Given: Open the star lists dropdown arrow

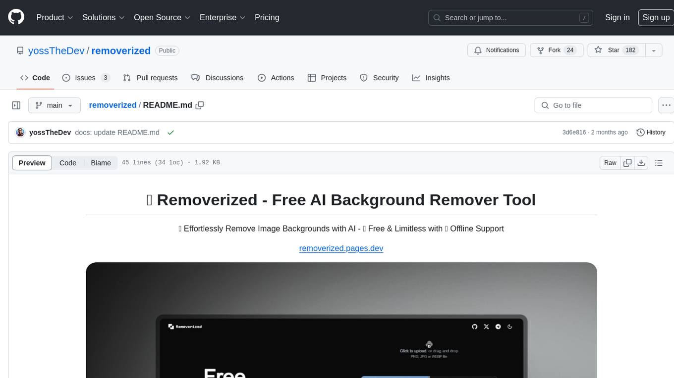Looking at the screenshot, I should [x=654, y=50].
